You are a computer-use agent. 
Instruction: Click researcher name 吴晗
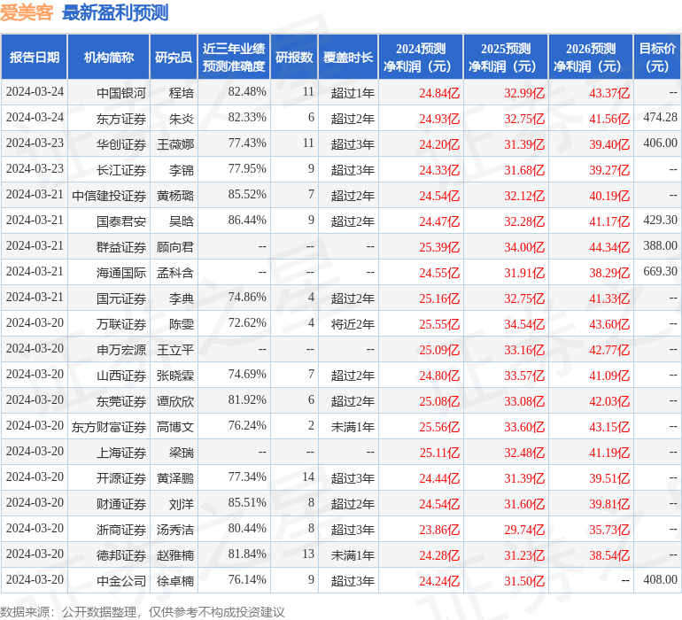(182, 221)
